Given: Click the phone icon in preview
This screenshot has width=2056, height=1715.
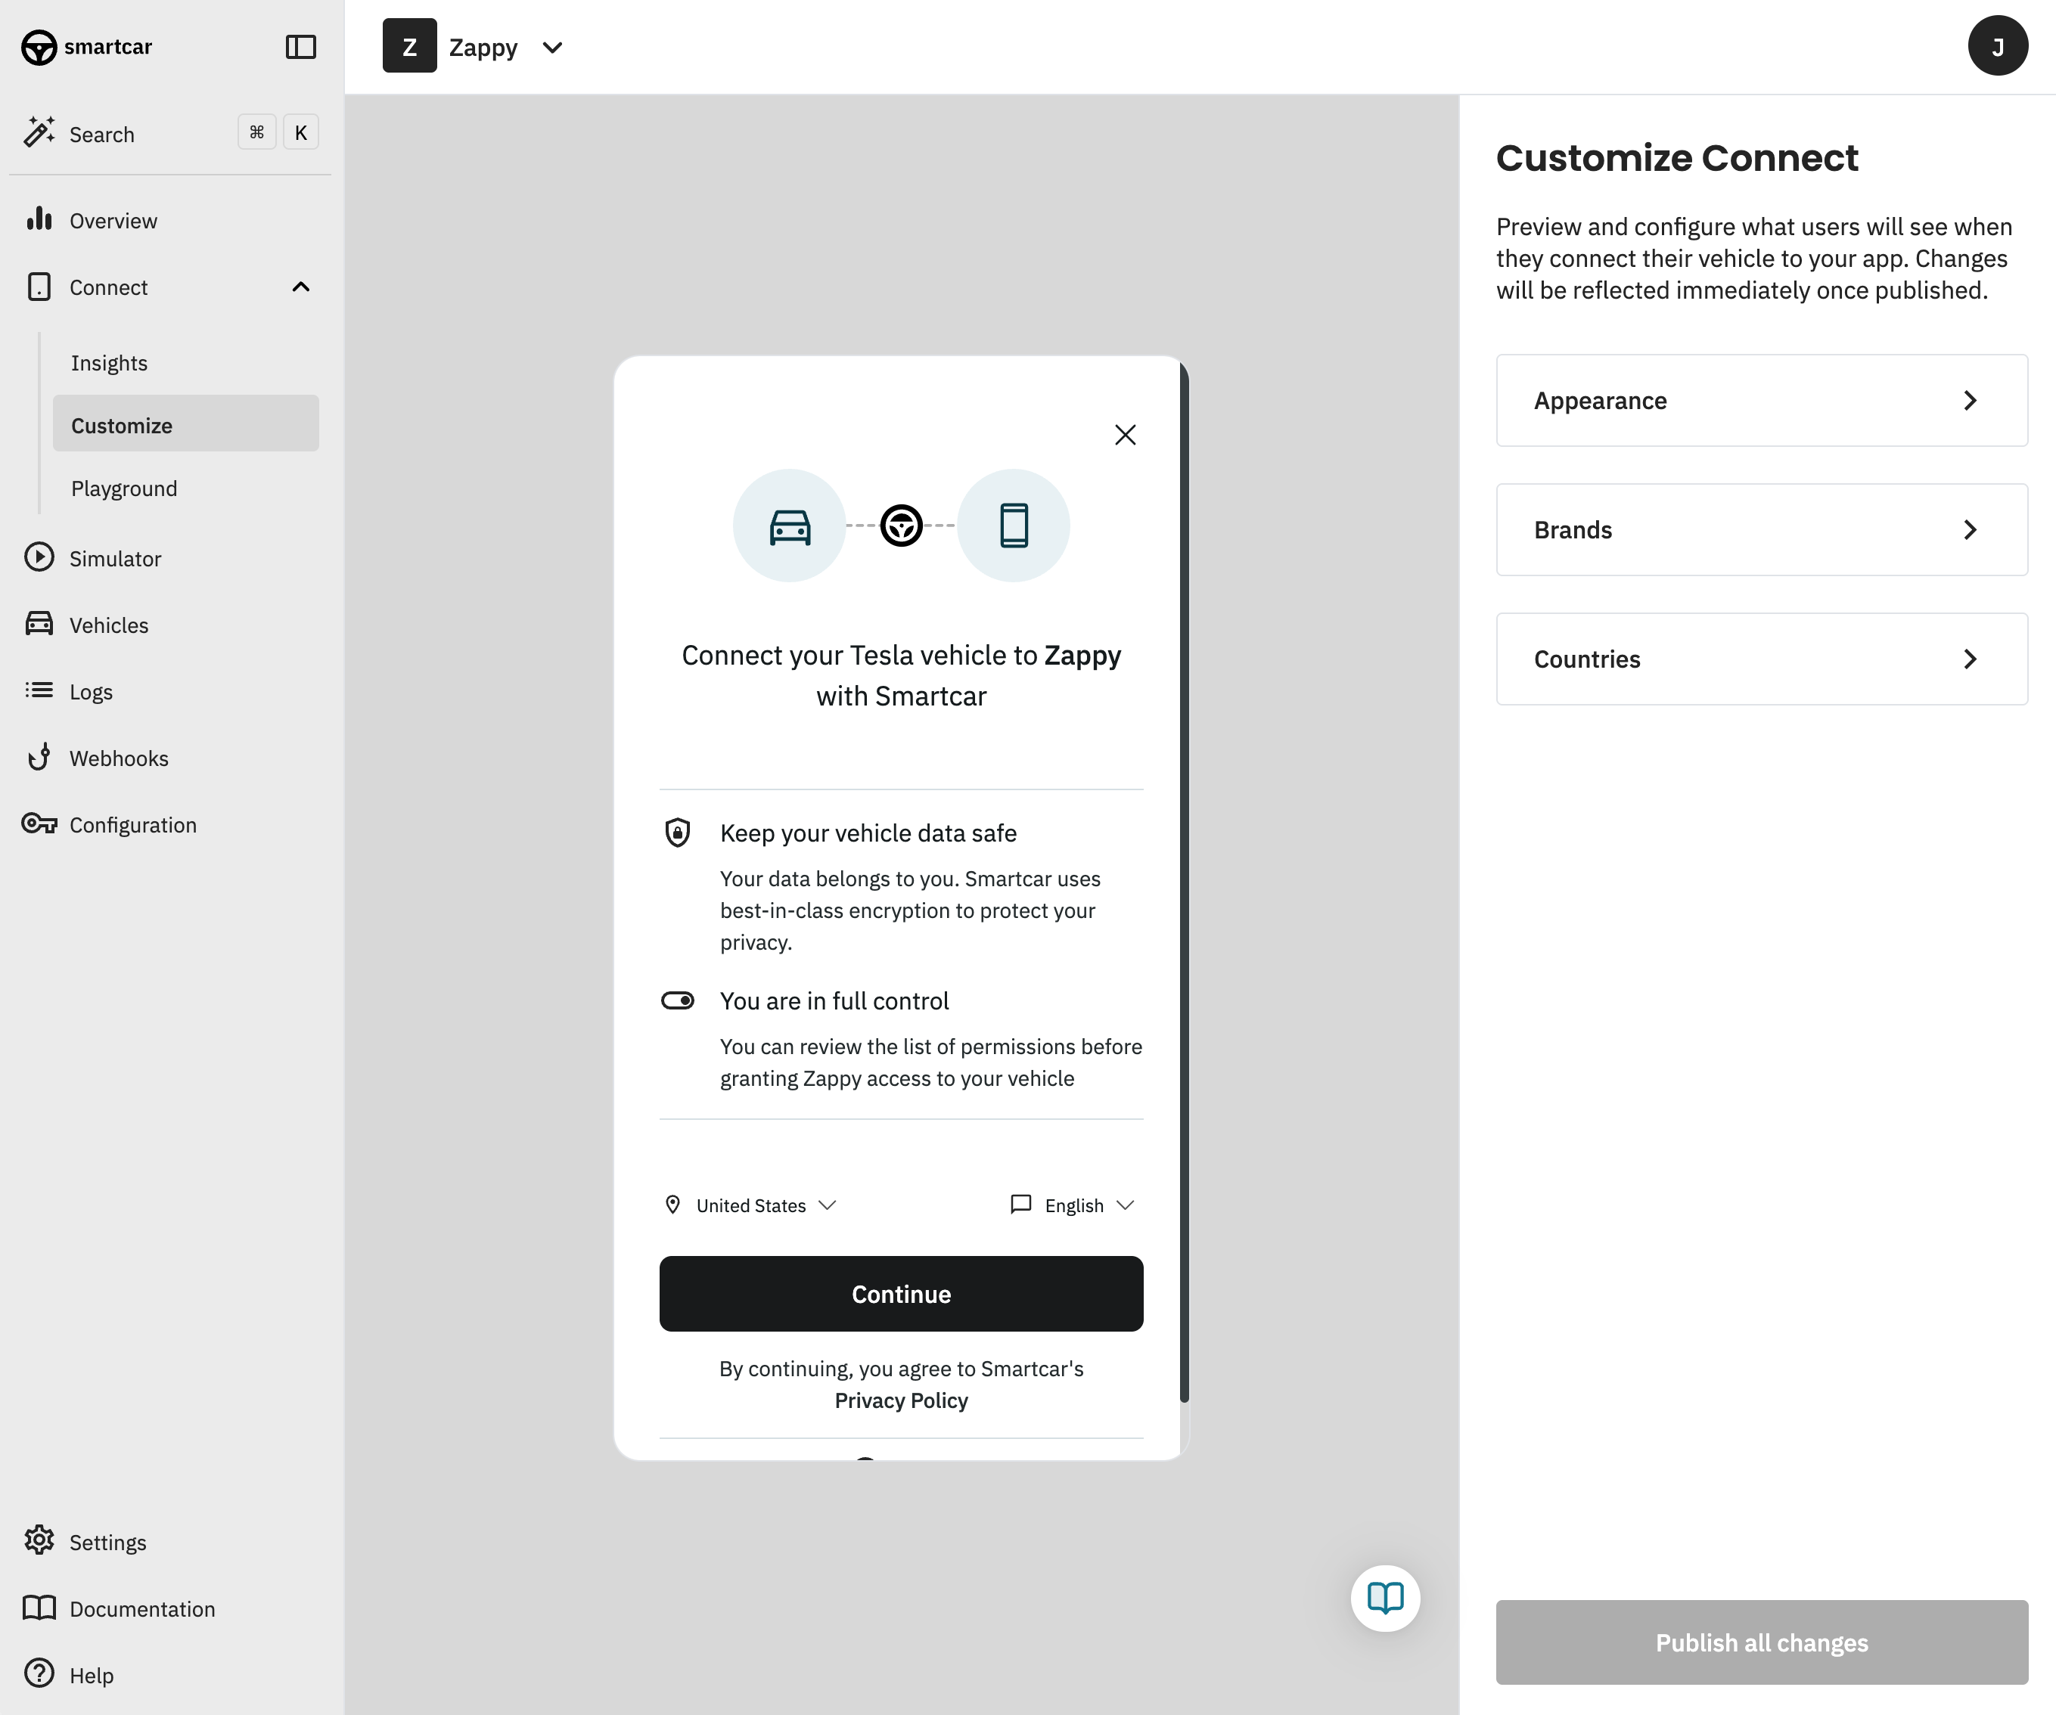Looking at the screenshot, I should [1014, 526].
